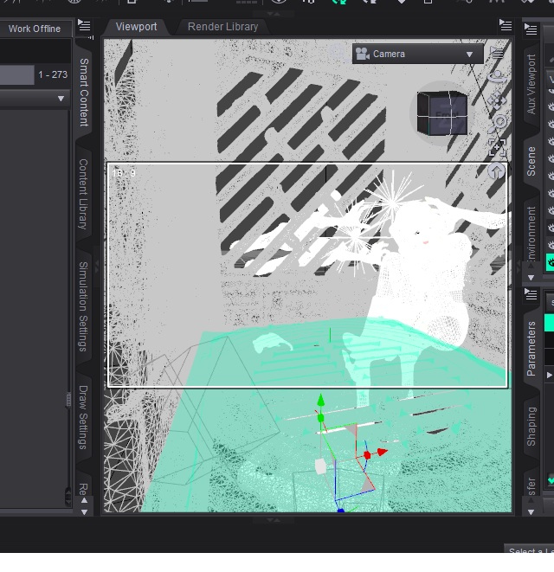Click the left pane splitter grip handle
The image size is (554, 572).
68,400
